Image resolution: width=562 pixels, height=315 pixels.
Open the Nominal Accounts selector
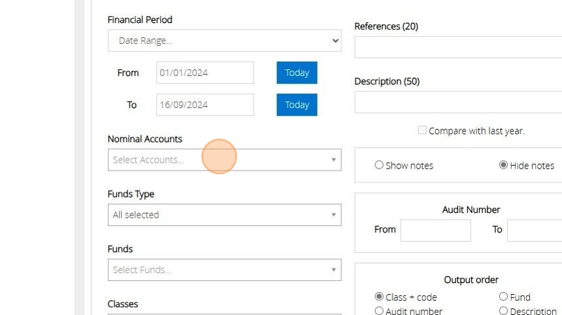[219, 159]
